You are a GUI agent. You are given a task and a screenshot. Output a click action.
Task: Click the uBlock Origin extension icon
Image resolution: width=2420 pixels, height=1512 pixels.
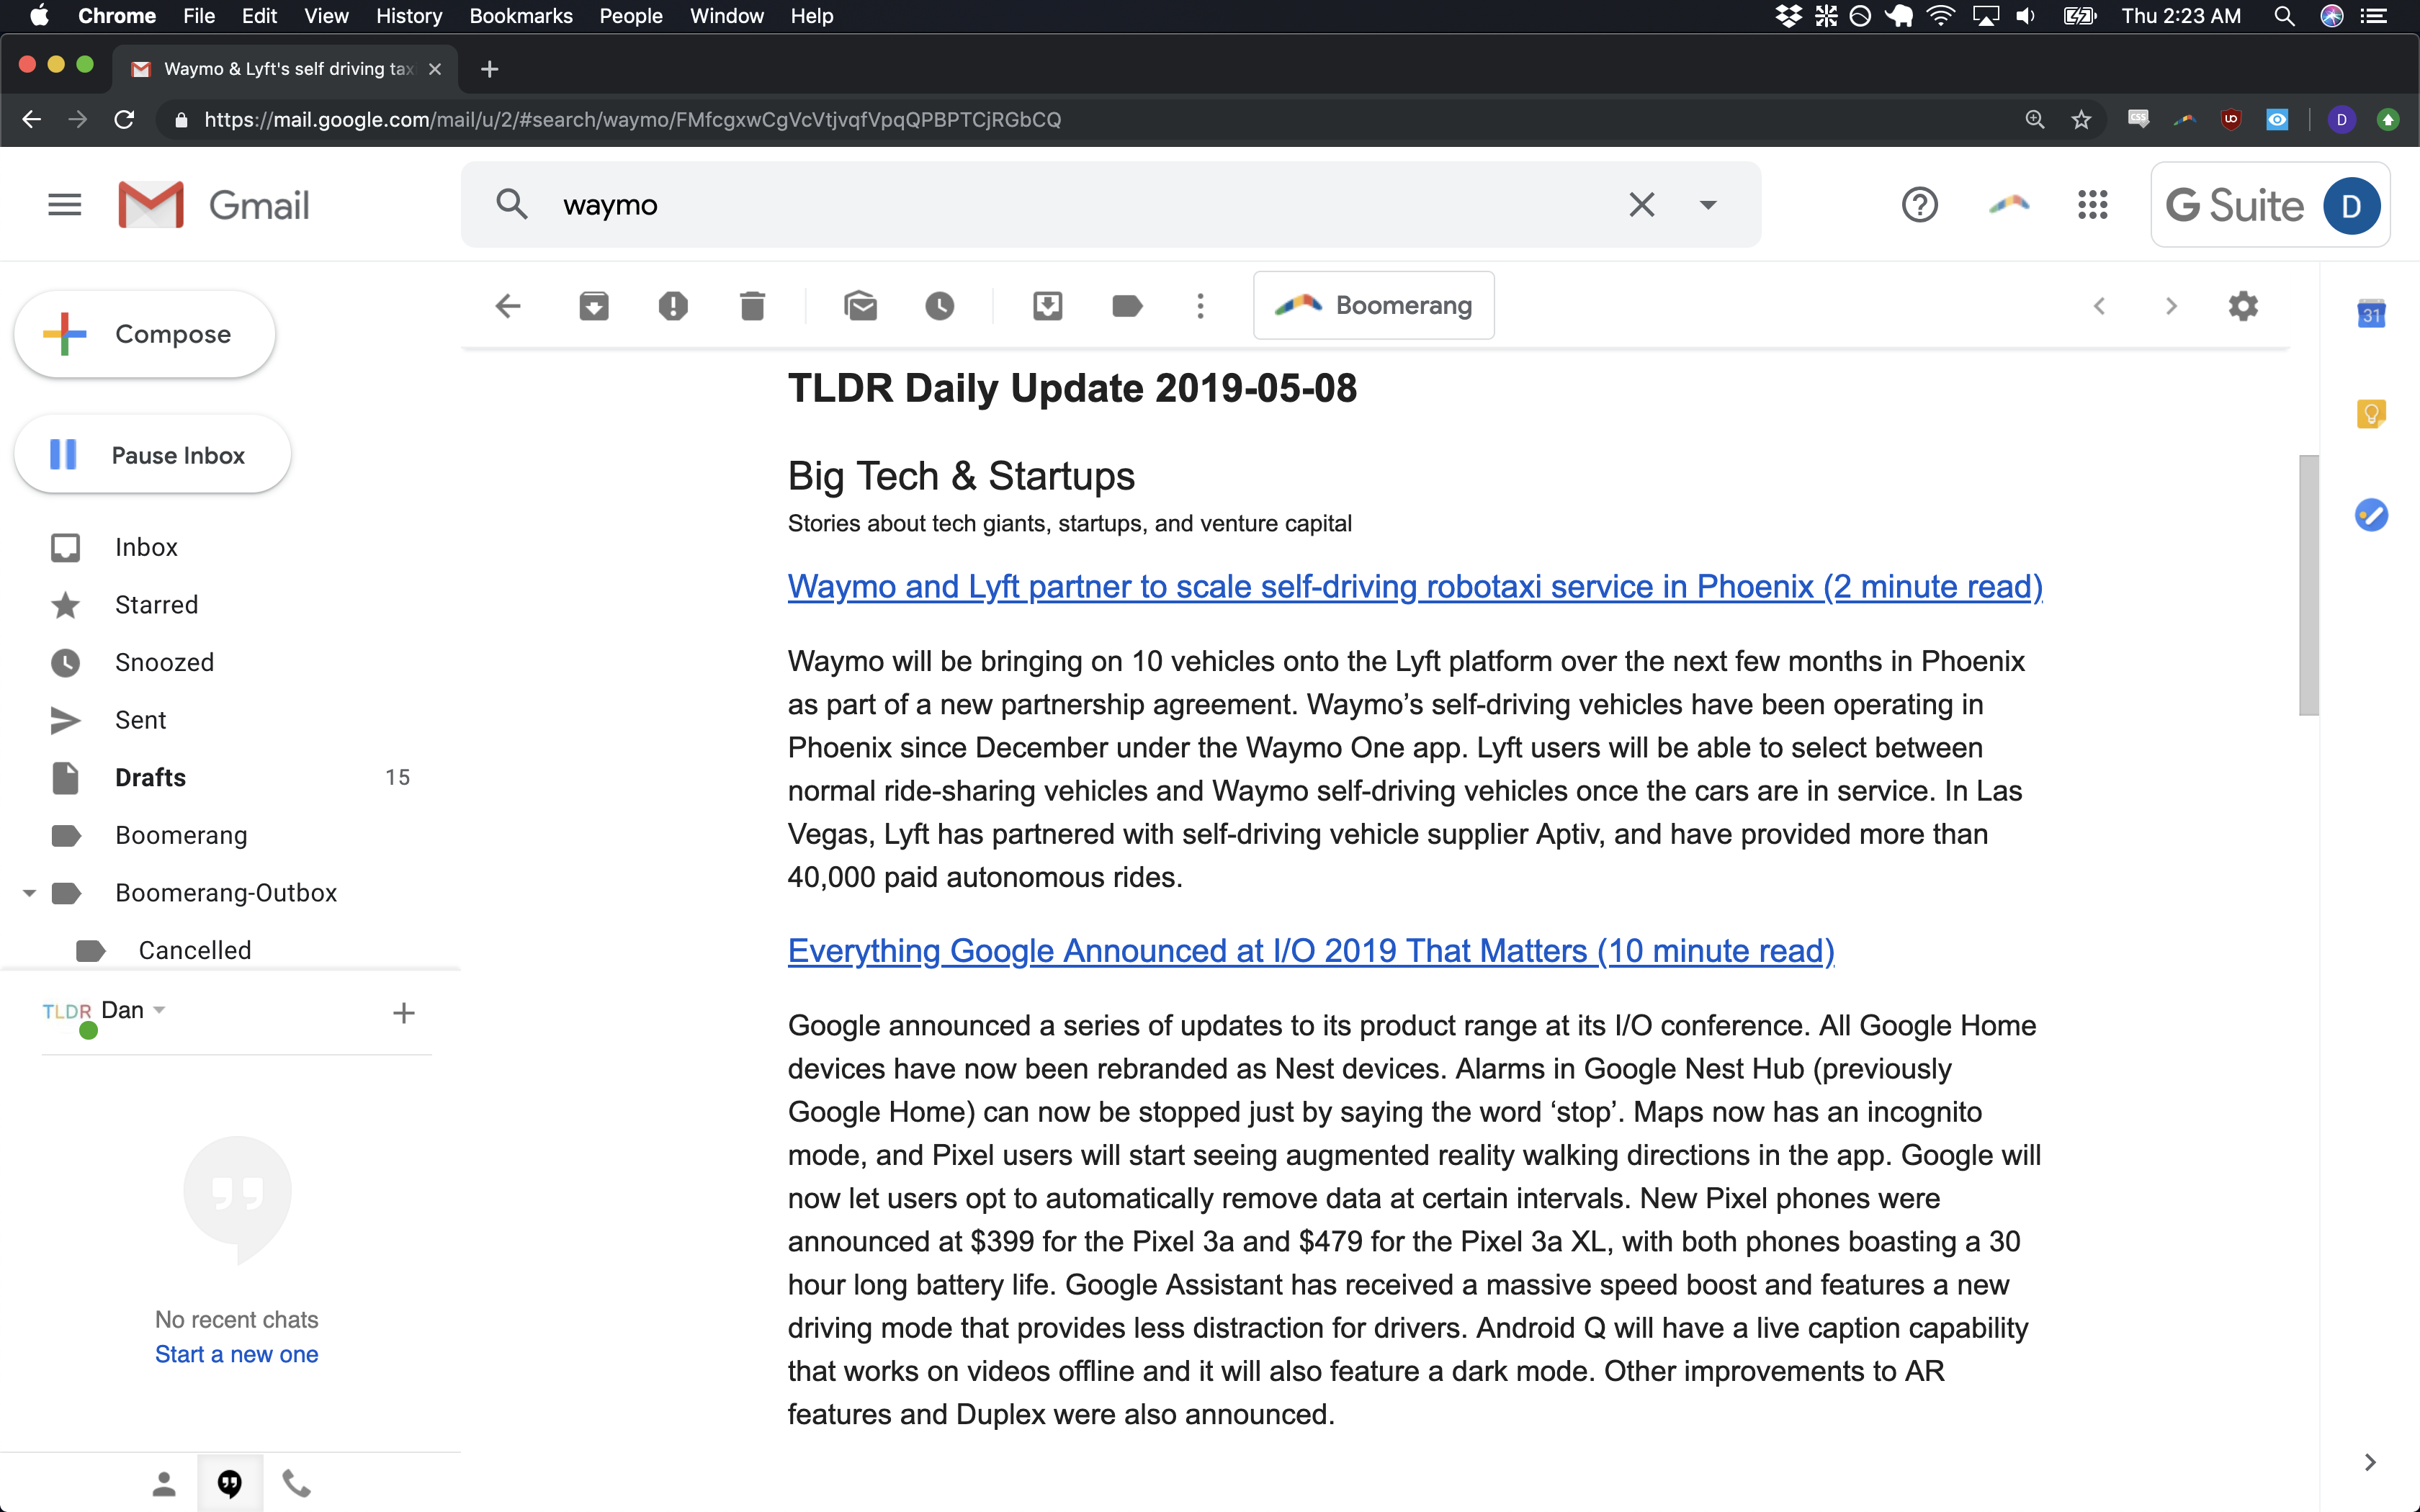pos(2232,119)
